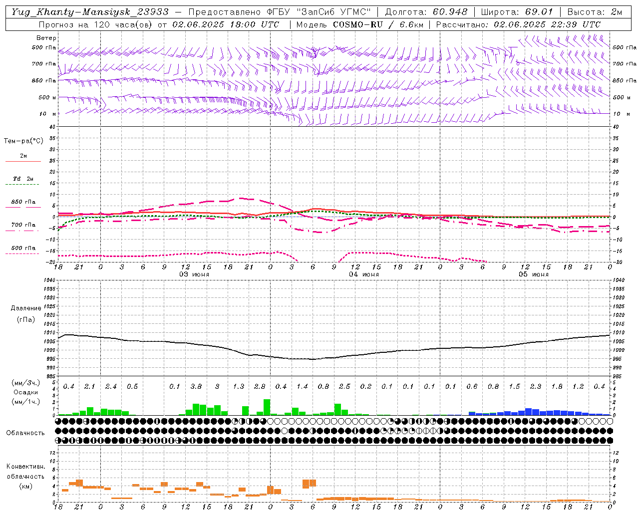Click the '2м' solid red legend line
Screen dimensions: 639x511
tap(23, 161)
